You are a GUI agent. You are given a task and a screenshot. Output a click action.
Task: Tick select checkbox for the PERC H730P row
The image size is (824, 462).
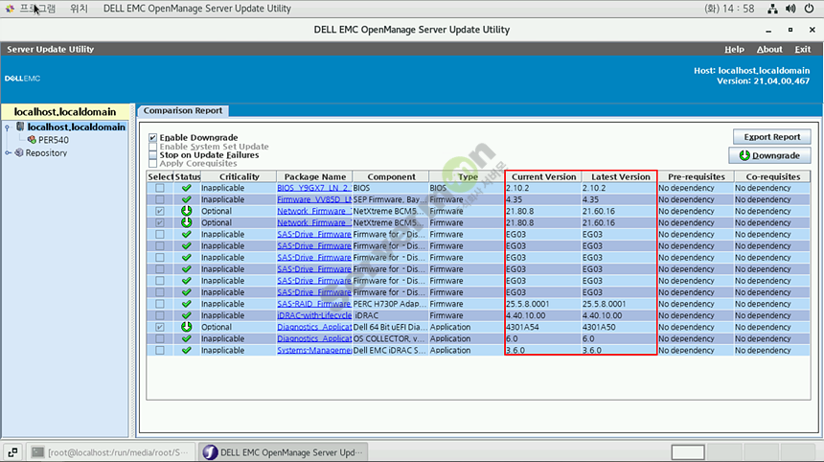point(160,304)
